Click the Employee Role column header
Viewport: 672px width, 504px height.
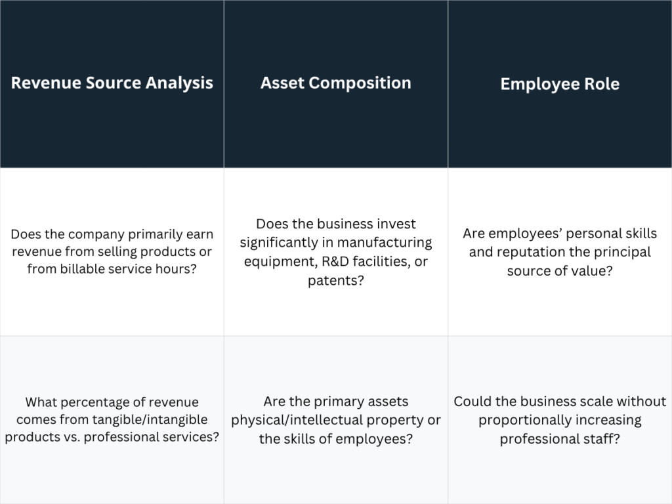point(560,84)
